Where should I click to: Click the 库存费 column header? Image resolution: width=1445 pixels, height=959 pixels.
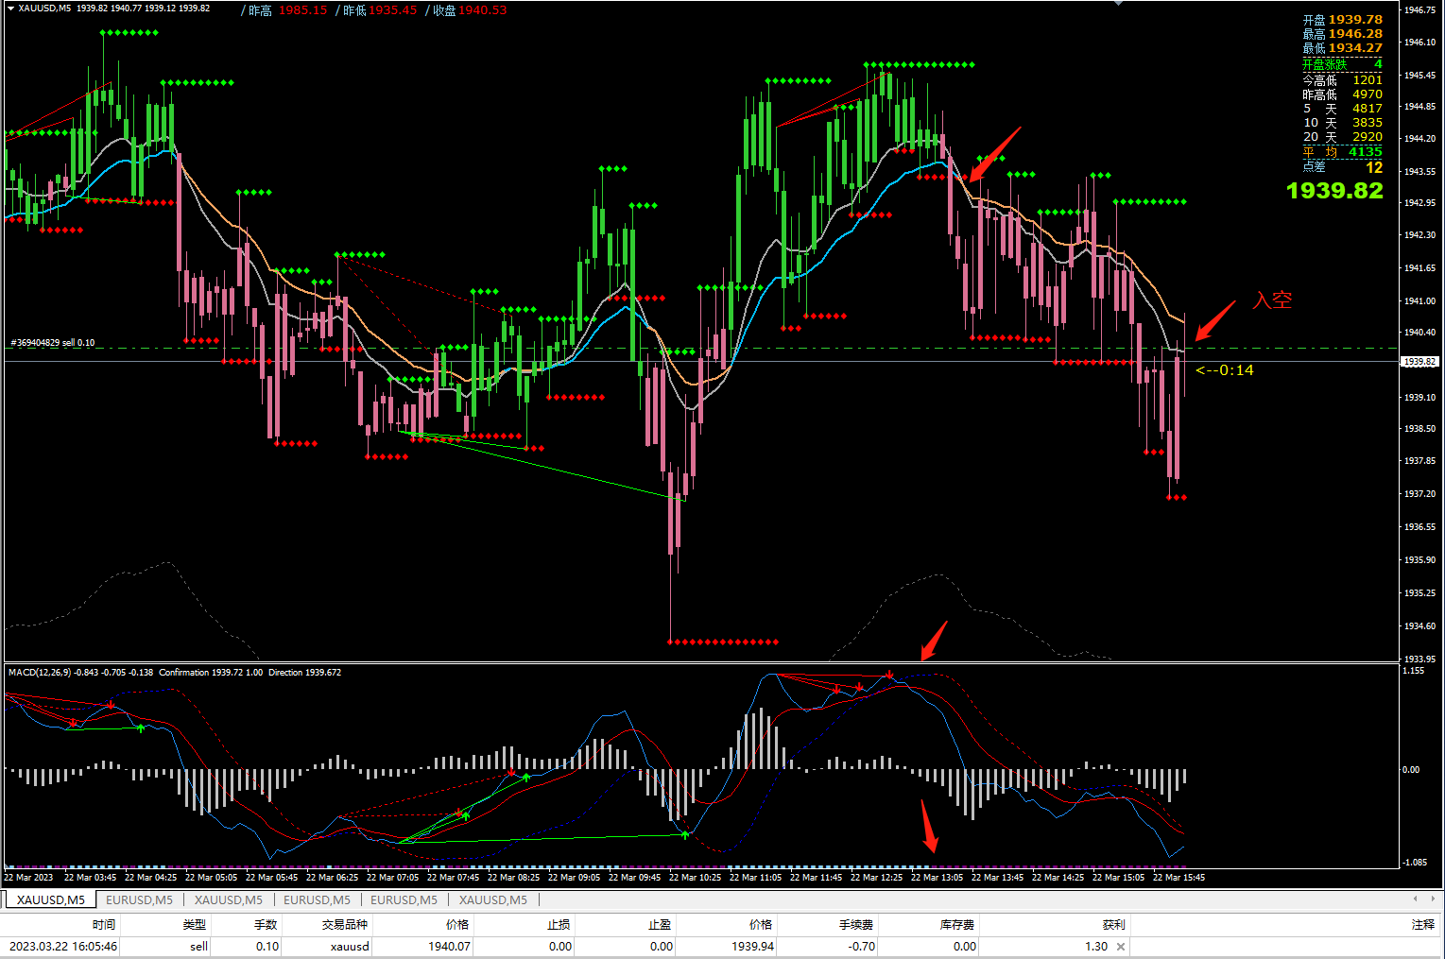coord(957,925)
